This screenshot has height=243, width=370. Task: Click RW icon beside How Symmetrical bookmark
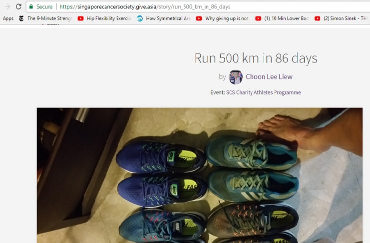click(140, 18)
